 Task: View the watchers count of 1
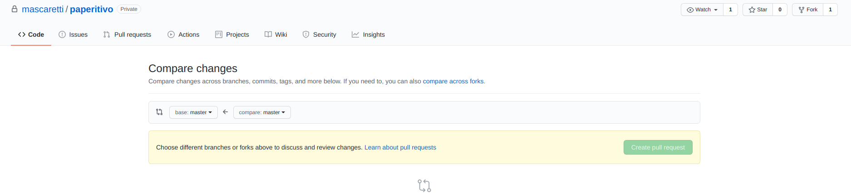click(730, 10)
